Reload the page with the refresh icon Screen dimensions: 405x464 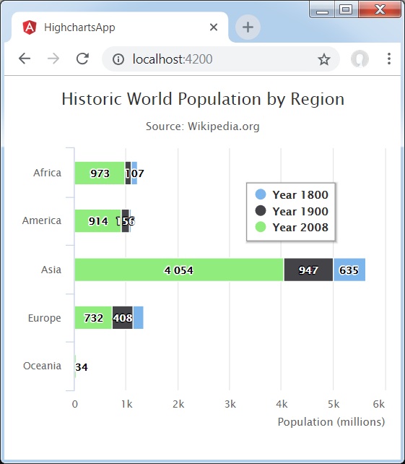pos(82,59)
